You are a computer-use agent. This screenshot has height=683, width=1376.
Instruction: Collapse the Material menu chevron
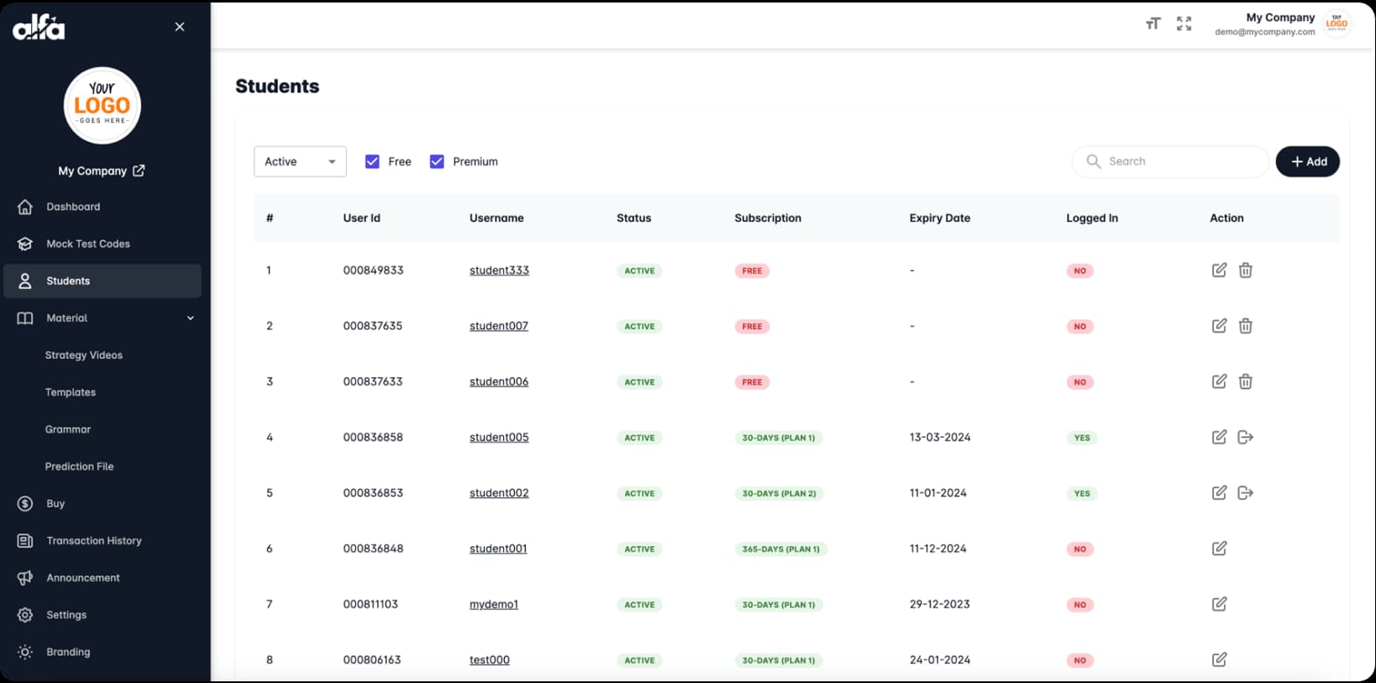[x=190, y=318]
